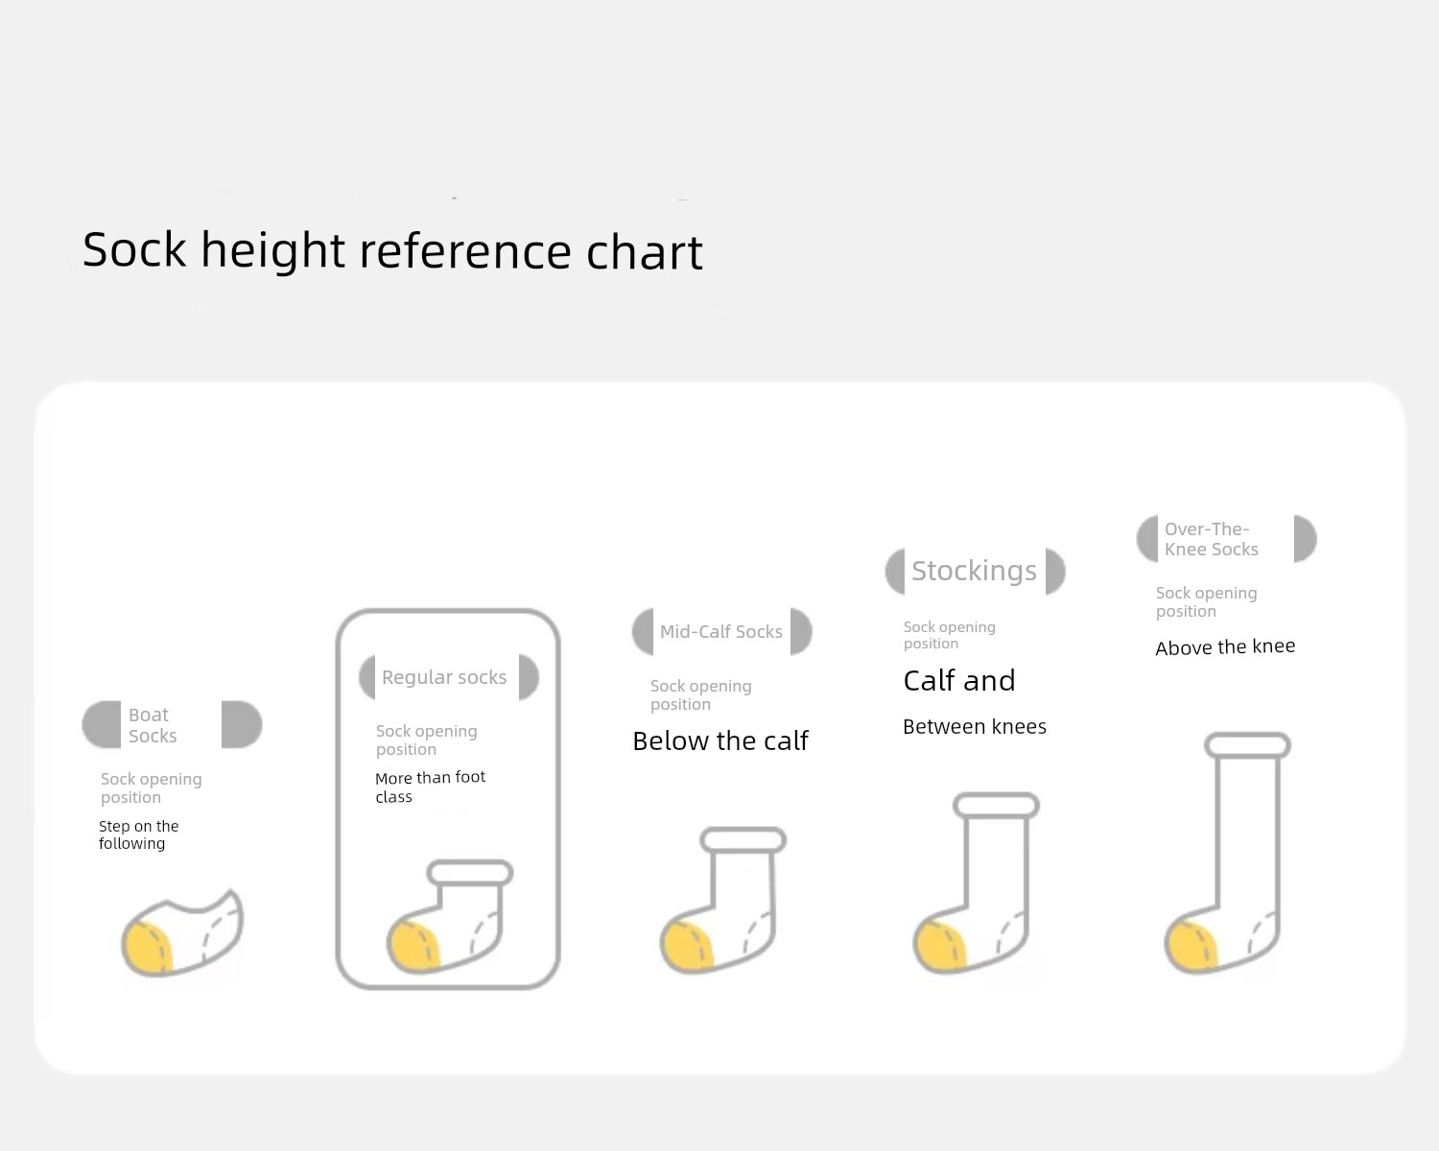Click 'Sock opening position' under Stockings

tap(950, 635)
